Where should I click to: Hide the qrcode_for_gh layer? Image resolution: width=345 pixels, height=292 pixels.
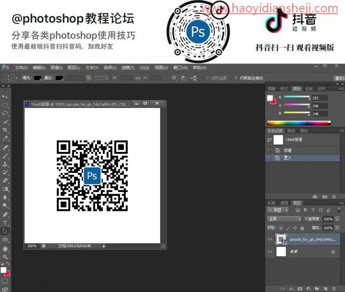[270, 239]
